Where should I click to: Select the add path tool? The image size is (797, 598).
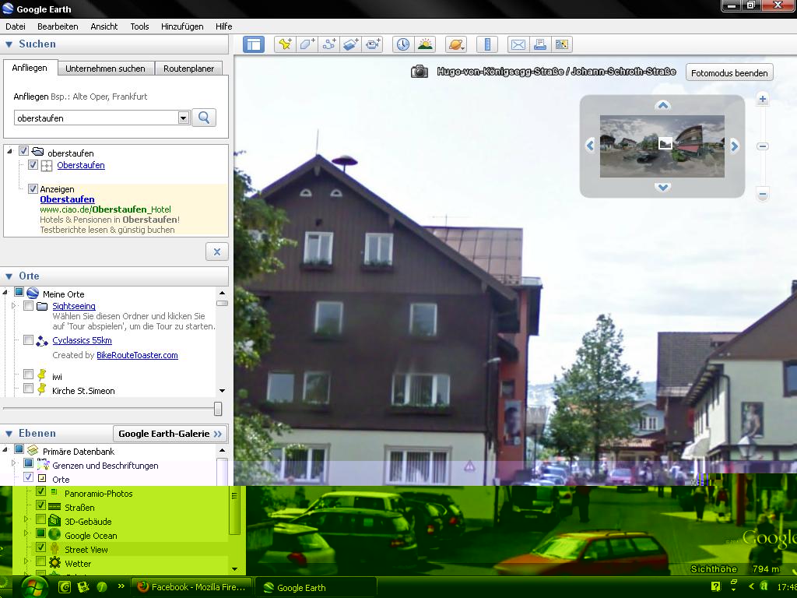(328, 44)
